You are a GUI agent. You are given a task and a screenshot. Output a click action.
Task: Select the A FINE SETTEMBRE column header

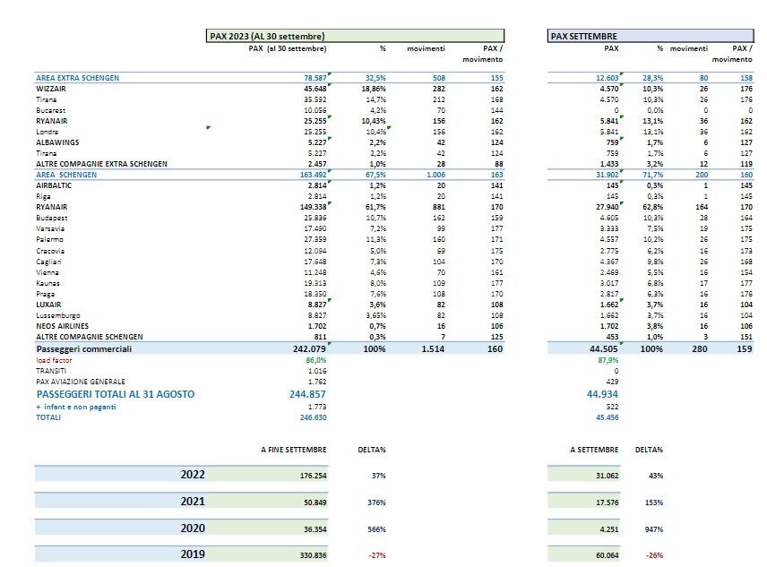(293, 449)
